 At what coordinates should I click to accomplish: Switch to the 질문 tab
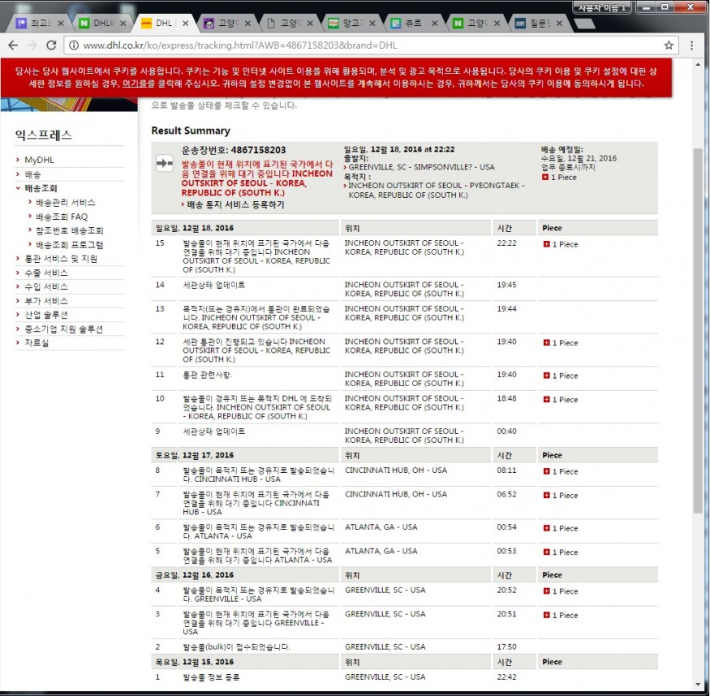539,23
